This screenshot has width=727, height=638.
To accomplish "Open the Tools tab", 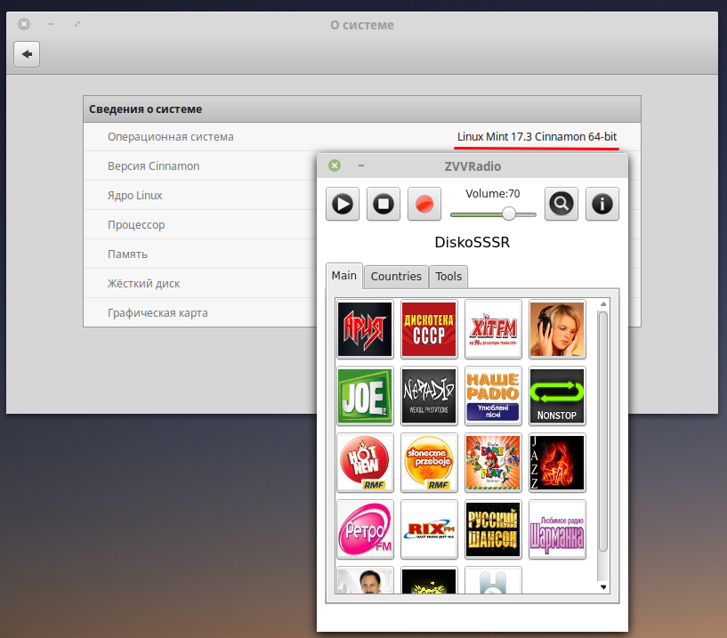I will (448, 277).
